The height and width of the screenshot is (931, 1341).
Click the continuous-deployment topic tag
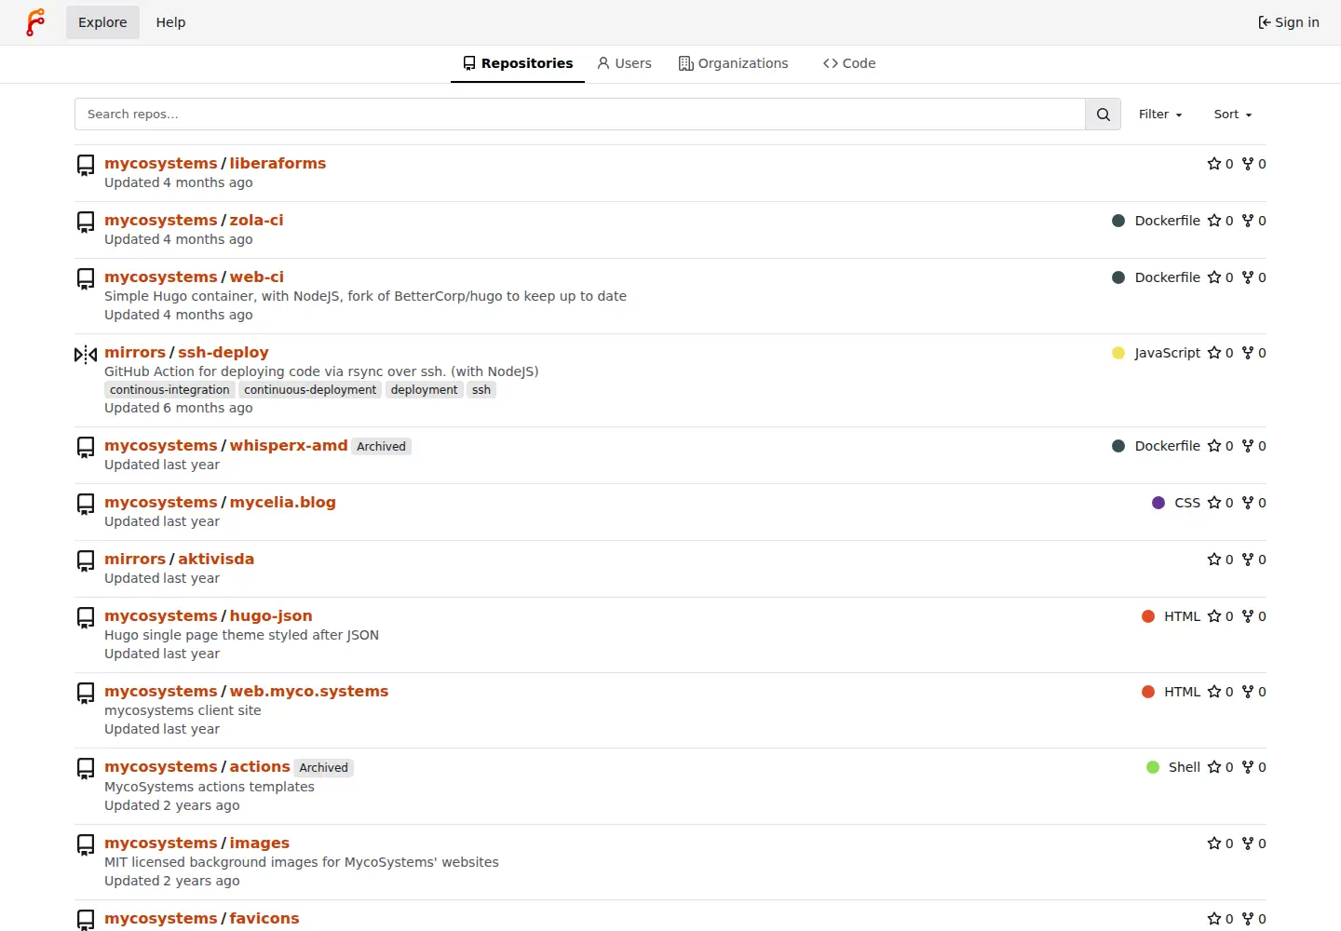(x=310, y=390)
